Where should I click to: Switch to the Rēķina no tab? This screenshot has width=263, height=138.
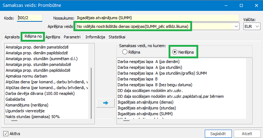click(33, 37)
